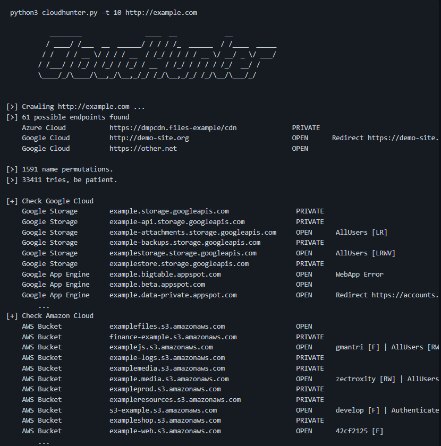Select the host example-api.storage.googleapis.com
Image resolution: width=441 pixels, height=446 pixels.
click(177, 222)
